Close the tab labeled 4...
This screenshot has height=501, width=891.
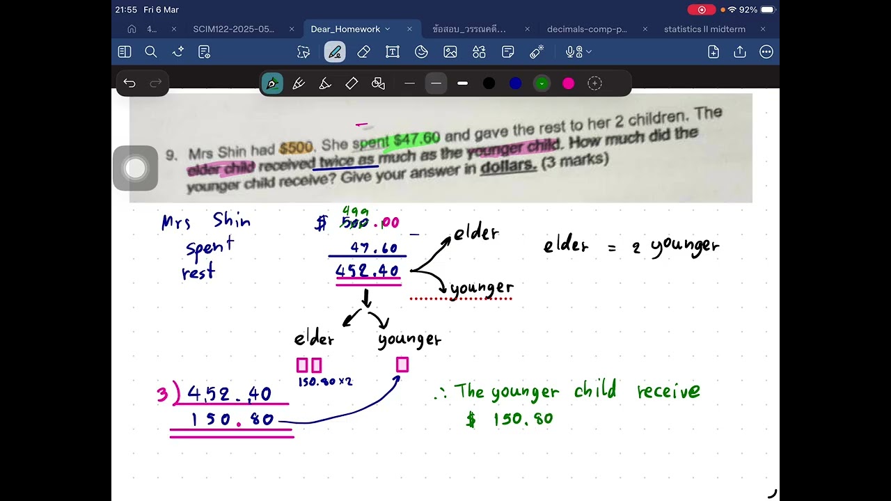pyautogui.click(x=174, y=29)
